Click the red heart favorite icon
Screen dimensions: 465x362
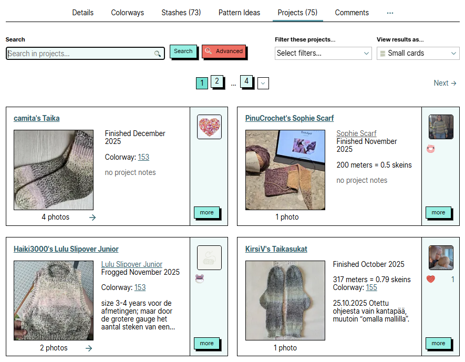[x=431, y=279]
